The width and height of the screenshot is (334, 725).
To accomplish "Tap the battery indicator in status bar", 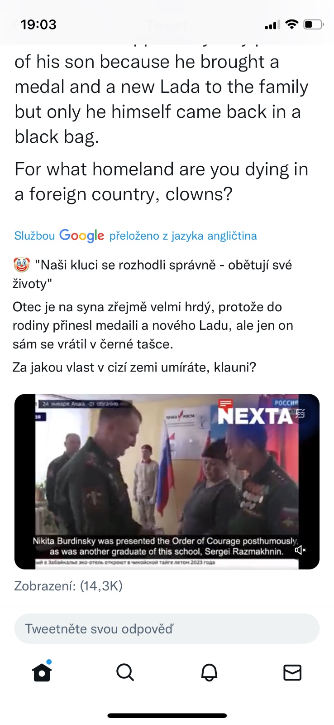I will coord(313,24).
